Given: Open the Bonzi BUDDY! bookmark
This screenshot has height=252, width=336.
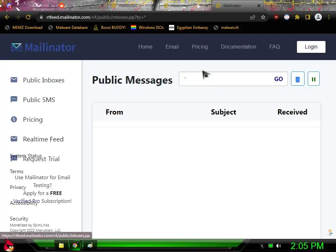Looking at the screenshot, I should click(x=110, y=28).
